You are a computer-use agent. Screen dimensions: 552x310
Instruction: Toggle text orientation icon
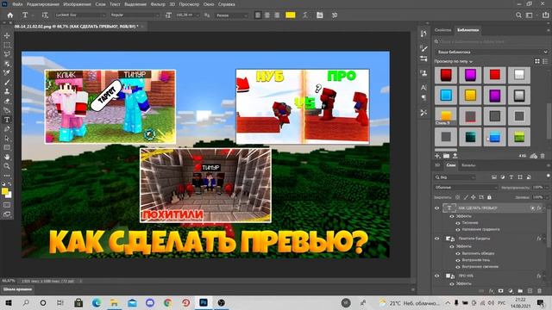(x=45, y=15)
